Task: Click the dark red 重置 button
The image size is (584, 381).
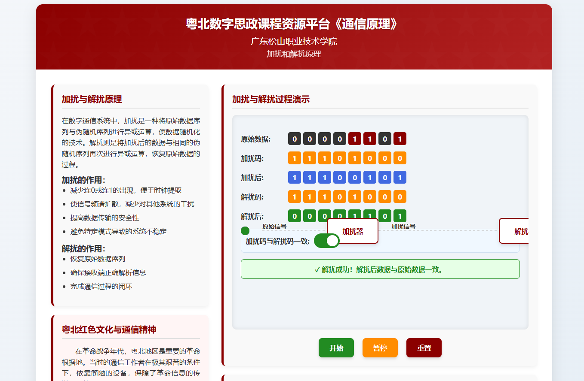Action: click(x=424, y=348)
